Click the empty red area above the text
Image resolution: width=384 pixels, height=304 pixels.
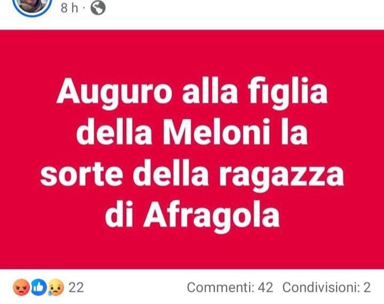click(192, 53)
